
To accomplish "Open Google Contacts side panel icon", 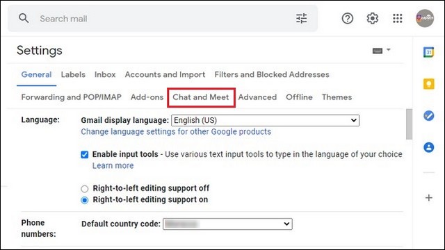I will point(429,147).
